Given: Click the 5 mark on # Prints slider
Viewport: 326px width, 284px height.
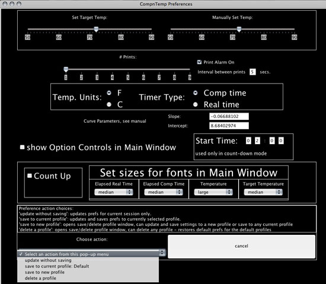Looking at the screenshot, I should 128,78.
